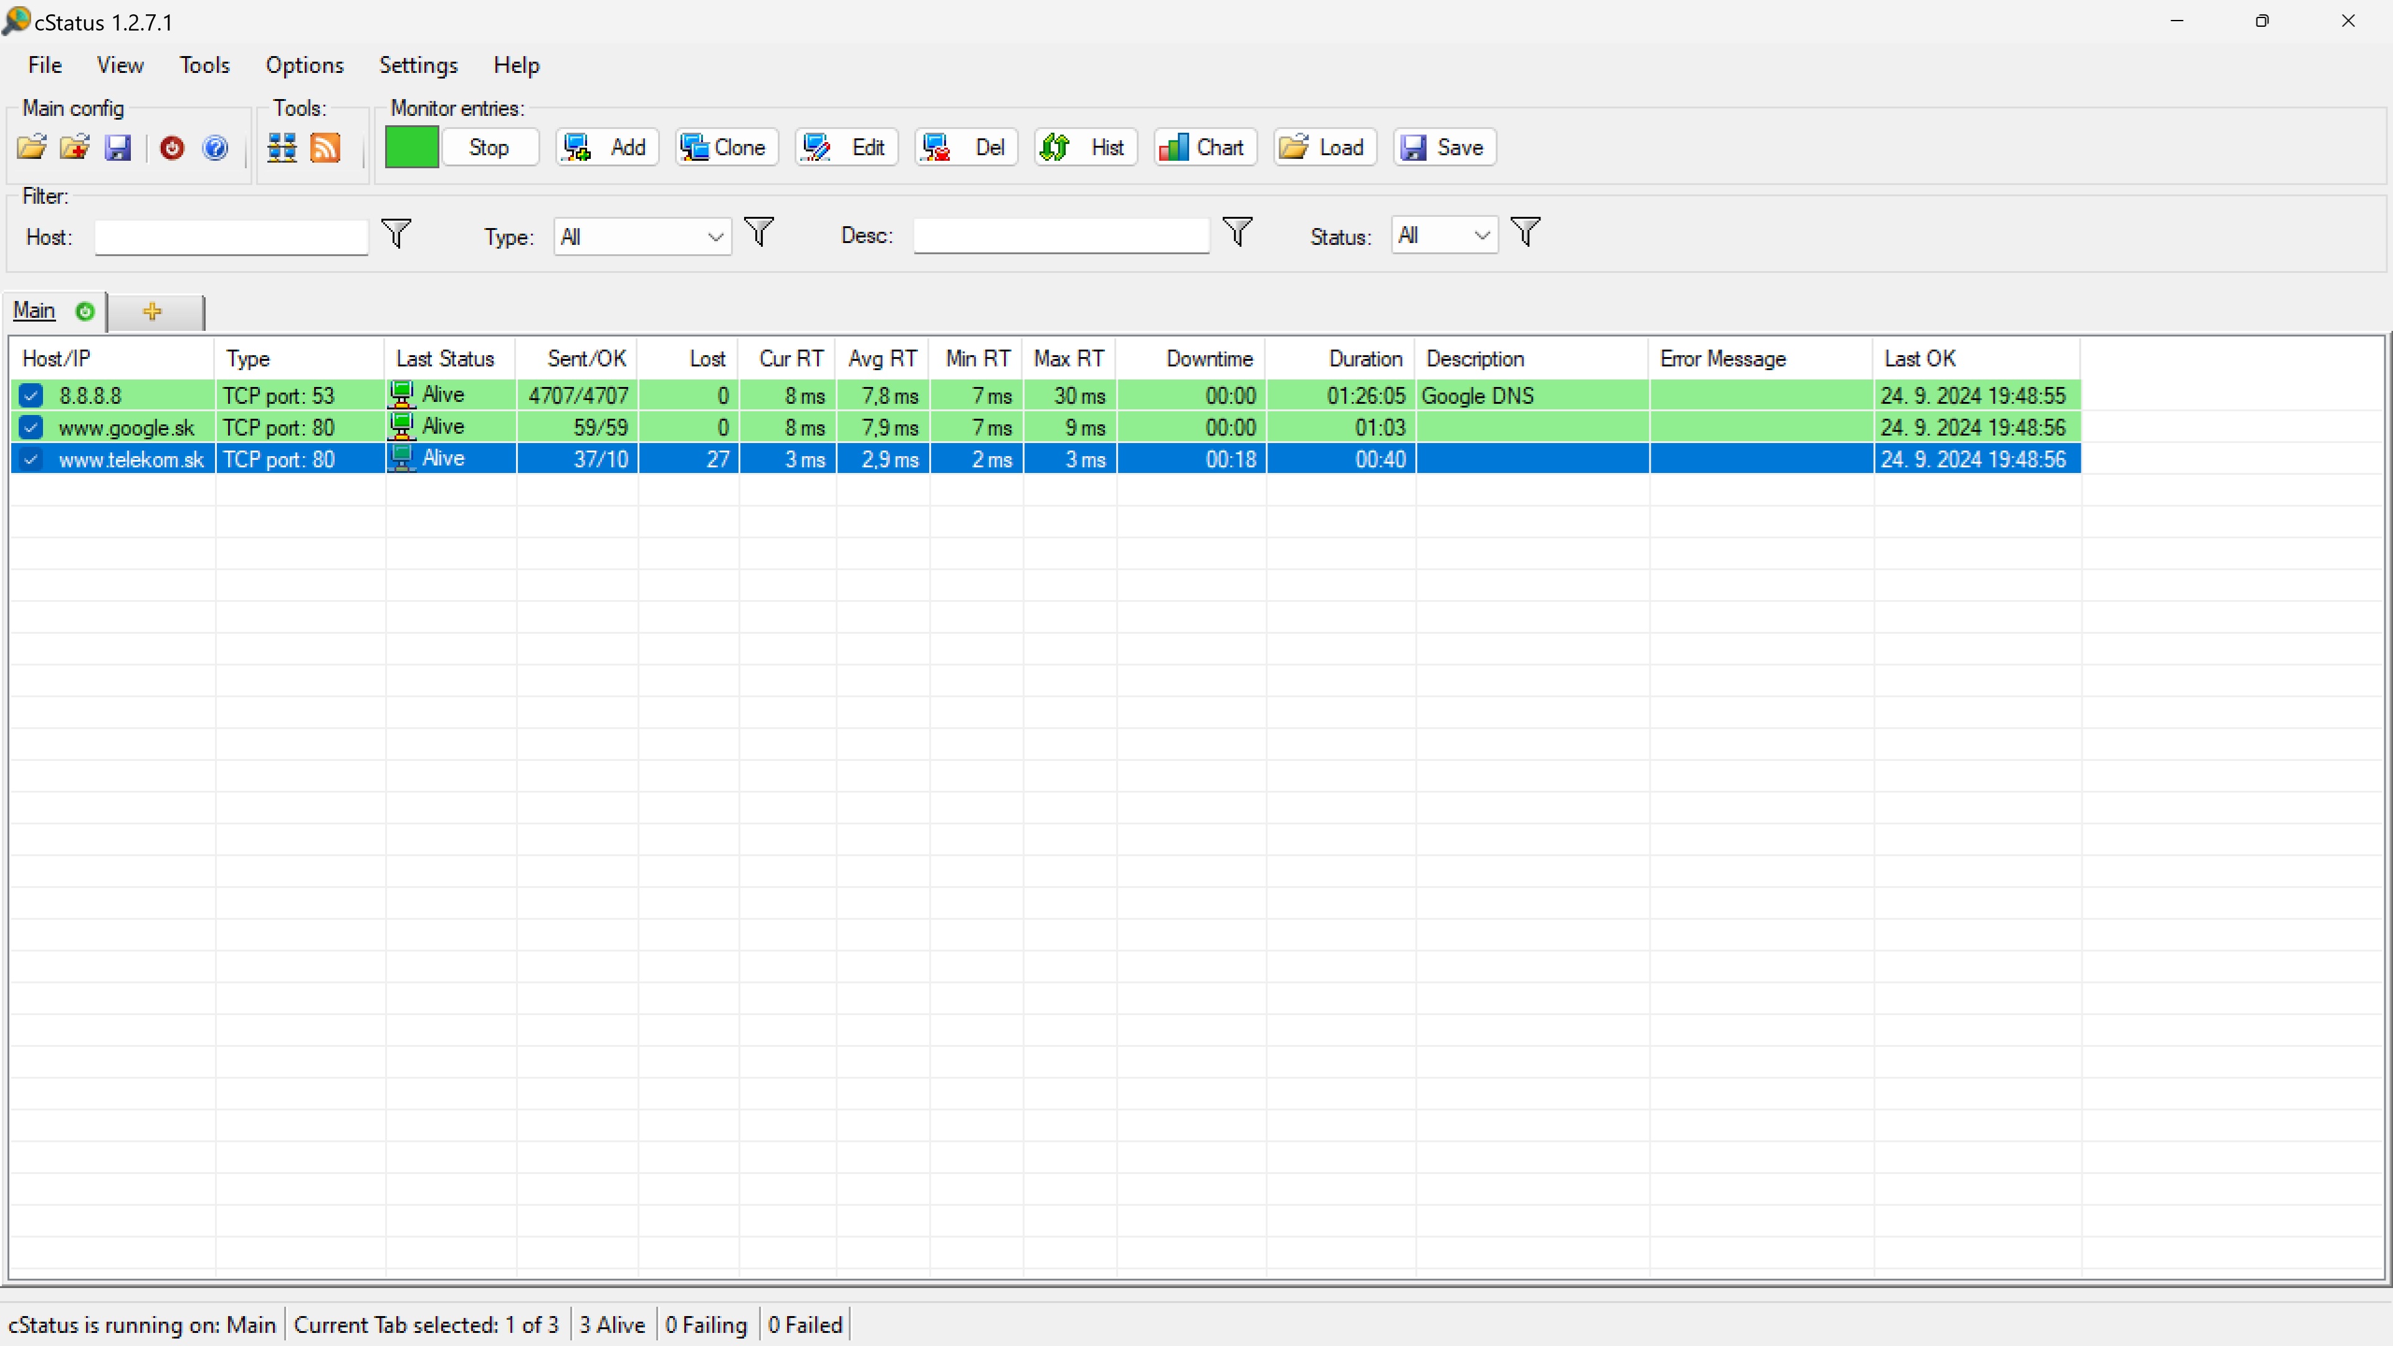Image resolution: width=2393 pixels, height=1346 pixels.
Task: Open the Settings menu
Action: pos(418,65)
